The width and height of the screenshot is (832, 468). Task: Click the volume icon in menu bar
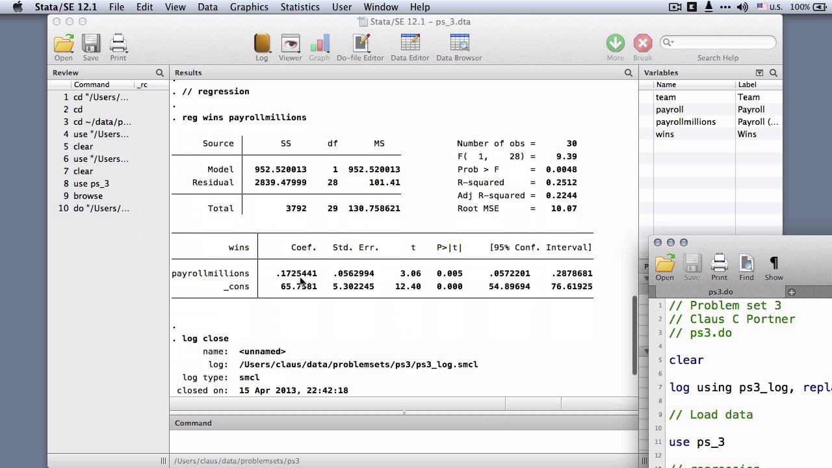click(742, 7)
